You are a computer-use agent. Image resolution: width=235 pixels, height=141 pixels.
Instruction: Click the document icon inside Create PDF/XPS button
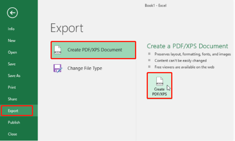click(x=160, y=81)
